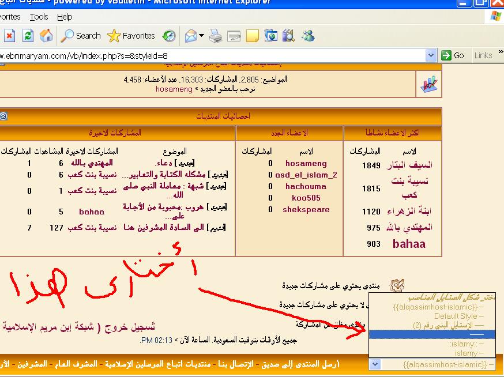This screenshot has height=377, width=504.
Task: Expand the style chooser dropdown arrow
Action: tap(375, 364)
